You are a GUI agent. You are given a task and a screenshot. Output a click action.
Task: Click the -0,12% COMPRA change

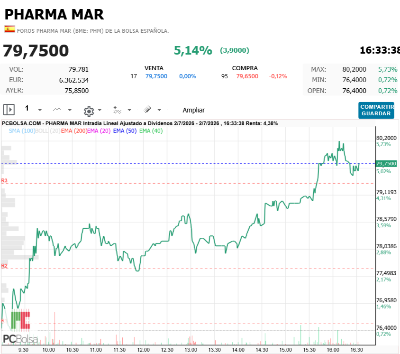(278, 76)
